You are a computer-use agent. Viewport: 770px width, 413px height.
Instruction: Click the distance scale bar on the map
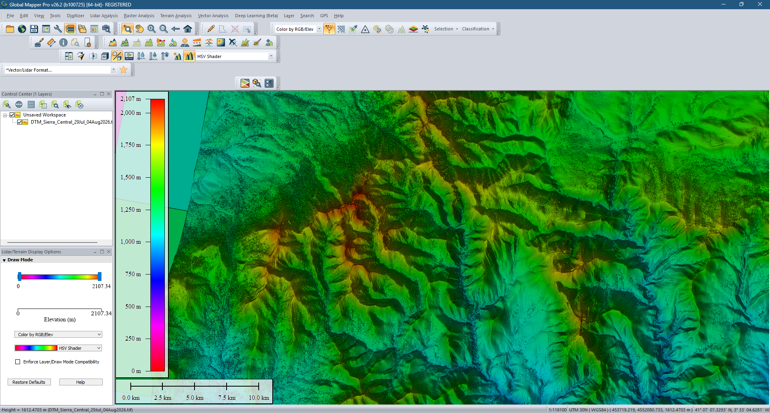[x=195, y=387]
